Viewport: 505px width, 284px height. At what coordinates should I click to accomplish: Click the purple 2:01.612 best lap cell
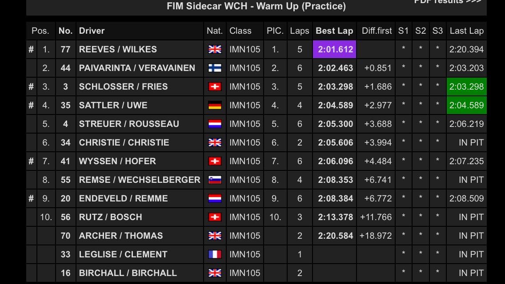click(335, 49)
